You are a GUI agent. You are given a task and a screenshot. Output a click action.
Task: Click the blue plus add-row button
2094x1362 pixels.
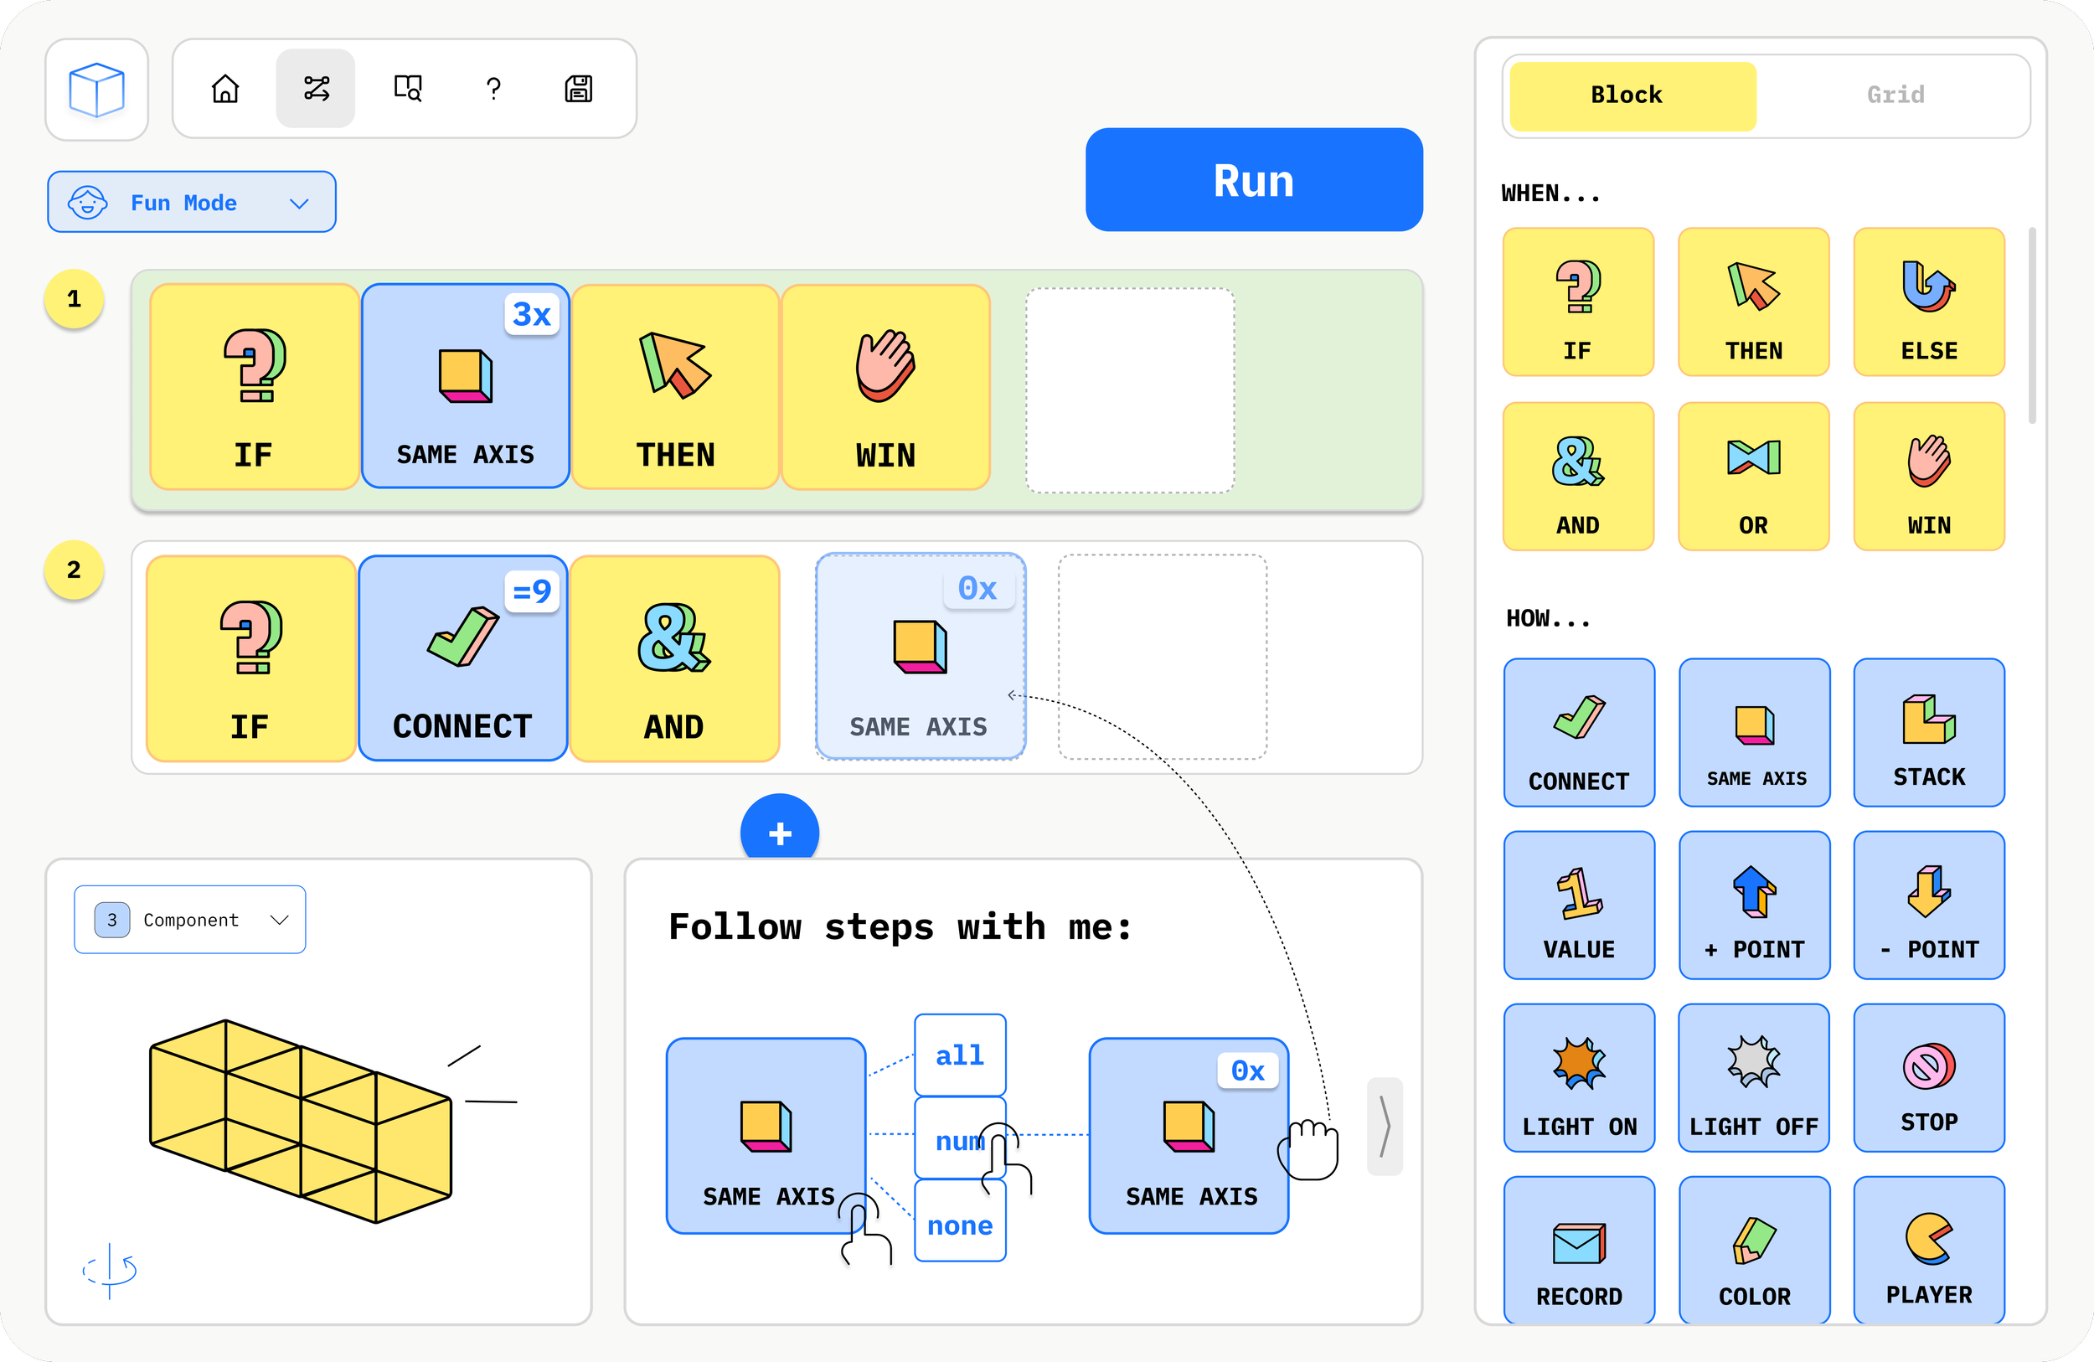point(780,832)
